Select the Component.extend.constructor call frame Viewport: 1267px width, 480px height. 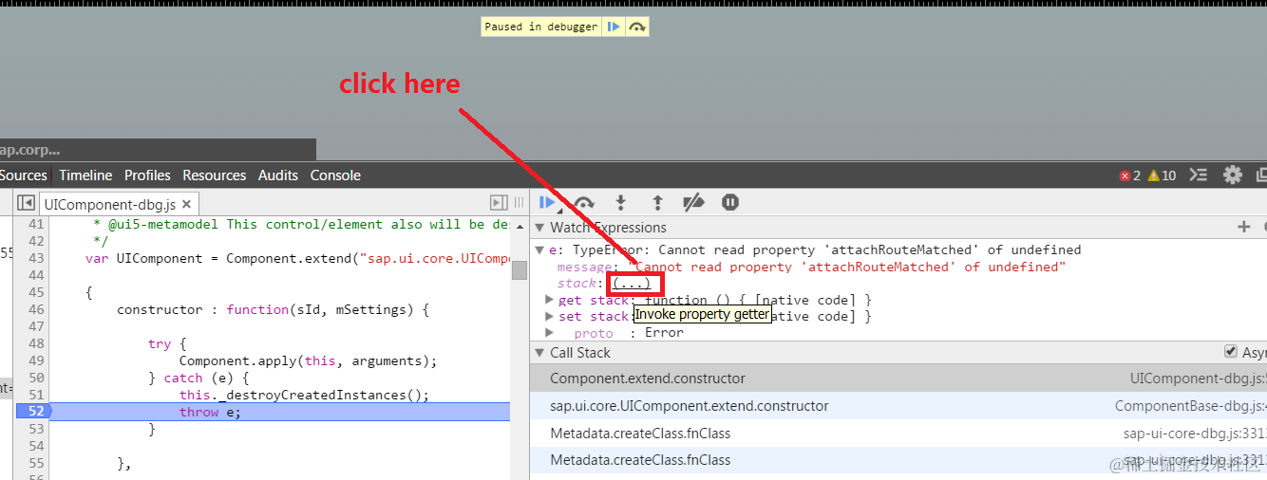tap(898, 378)
